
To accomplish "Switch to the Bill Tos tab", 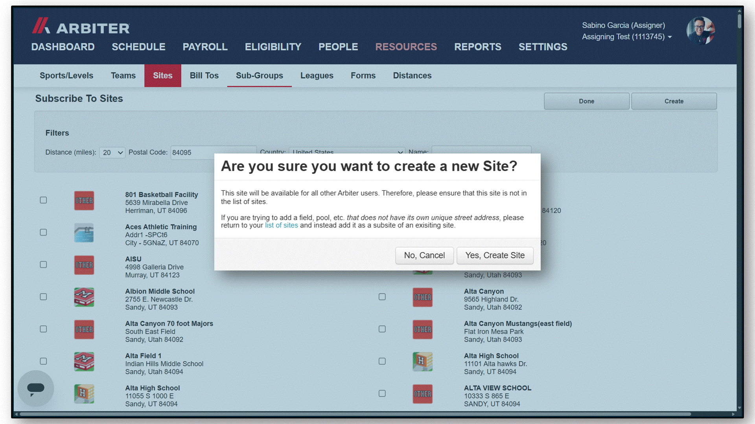I will click(x=204, y=75).
